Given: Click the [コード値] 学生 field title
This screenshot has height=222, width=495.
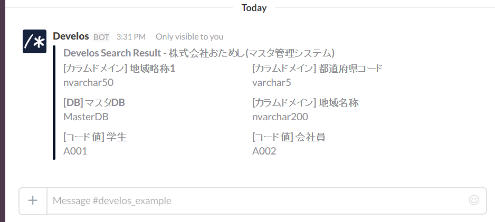Looking at the screenshot, I should pyautogui.click(x=95, y=137).
